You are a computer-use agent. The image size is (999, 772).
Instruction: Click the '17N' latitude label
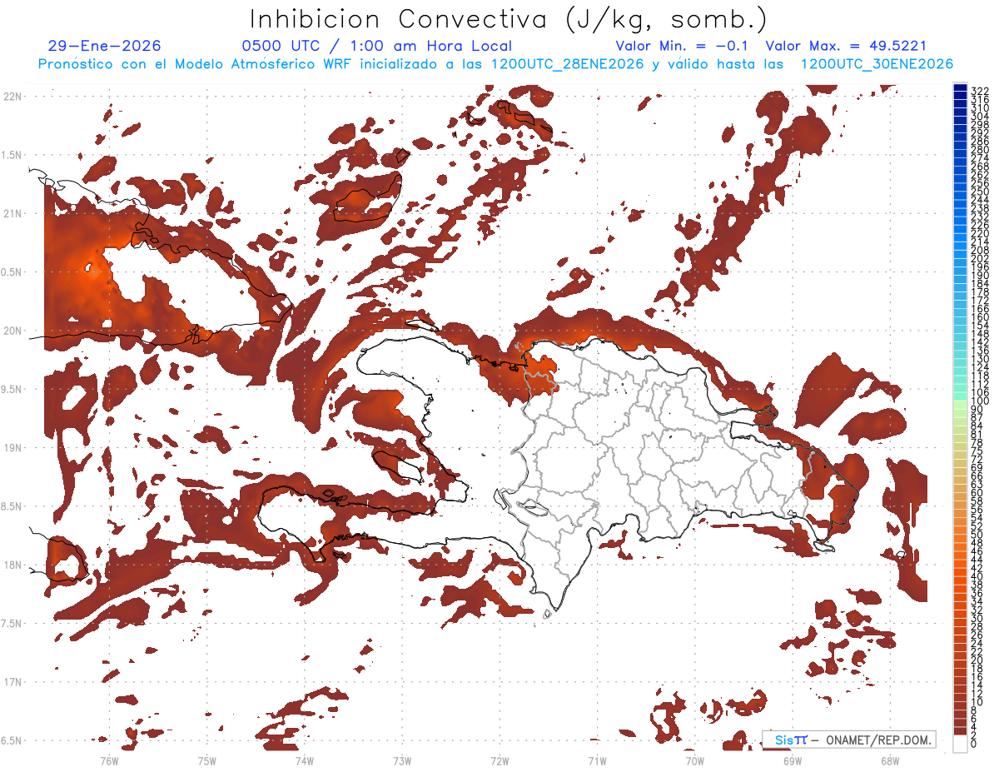coord(12,681)
